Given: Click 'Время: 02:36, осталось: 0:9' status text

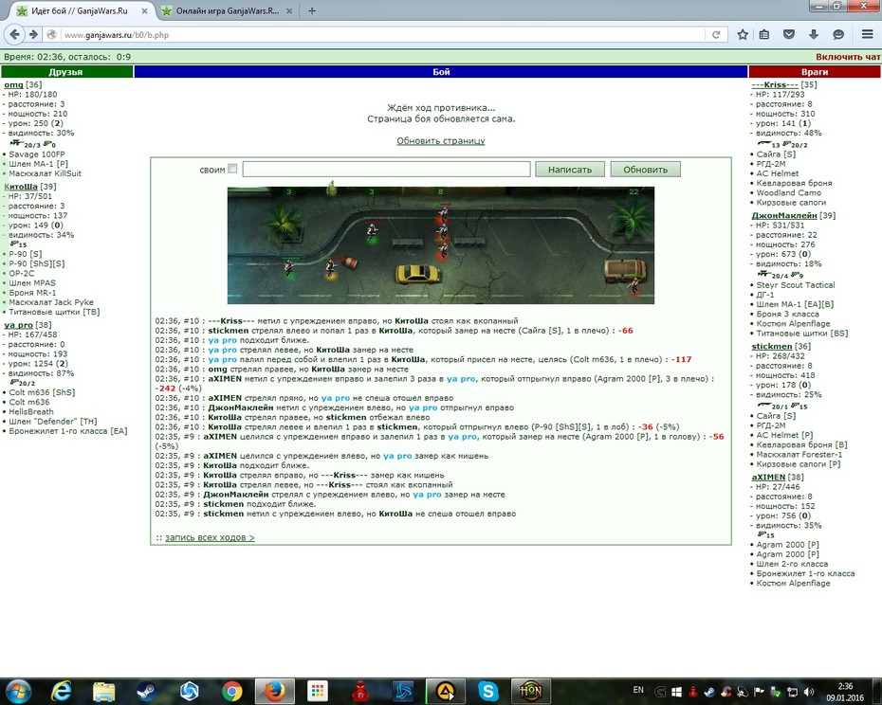Looking at the screenshot, I should (x=67, y=57).
